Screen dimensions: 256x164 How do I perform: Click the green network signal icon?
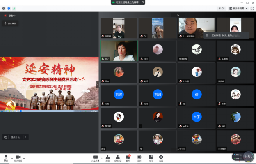point(14,9)
